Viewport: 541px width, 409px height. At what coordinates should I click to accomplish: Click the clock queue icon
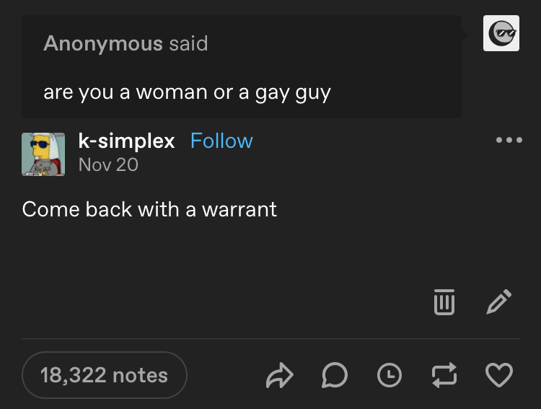(390, 375)
